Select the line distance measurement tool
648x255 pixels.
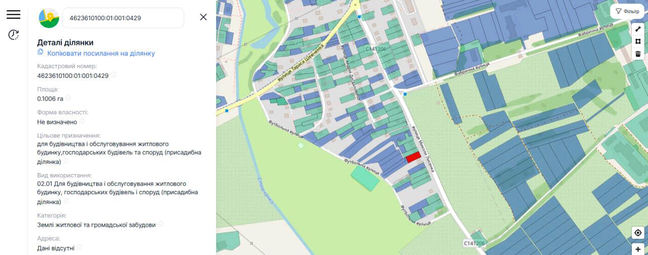(638, 29)
